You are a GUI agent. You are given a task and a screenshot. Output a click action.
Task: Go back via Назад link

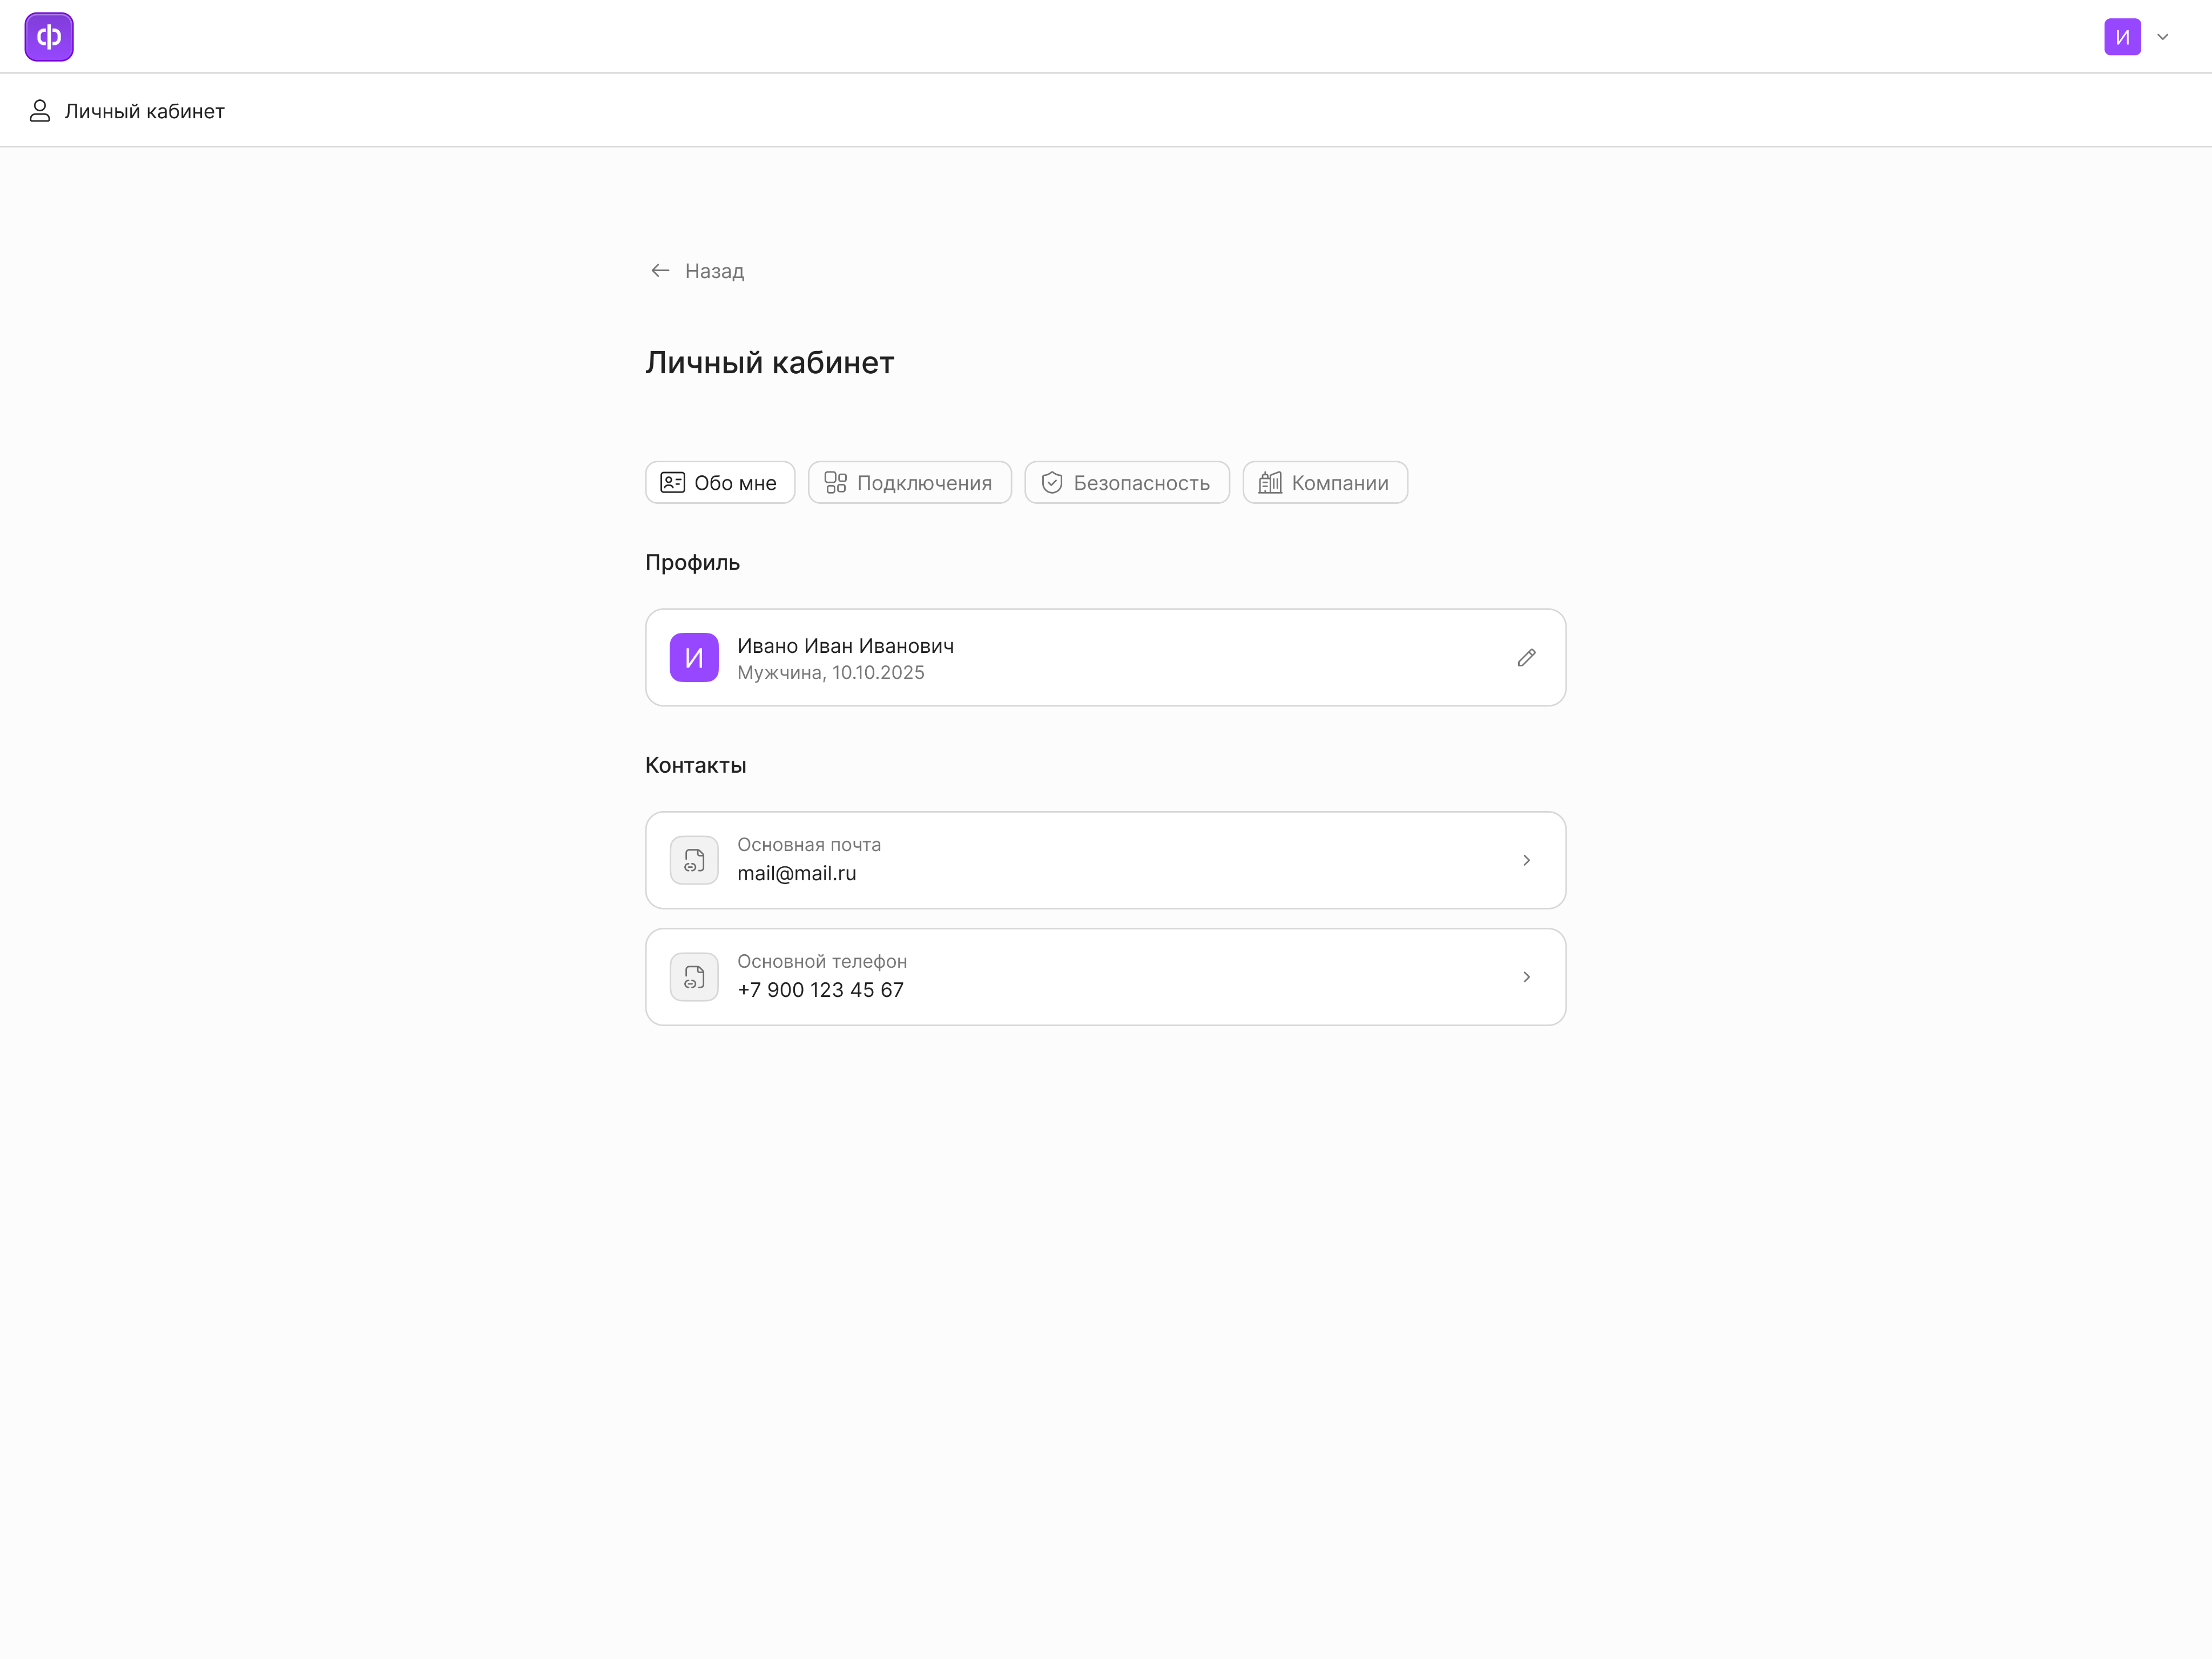(714, 271)
